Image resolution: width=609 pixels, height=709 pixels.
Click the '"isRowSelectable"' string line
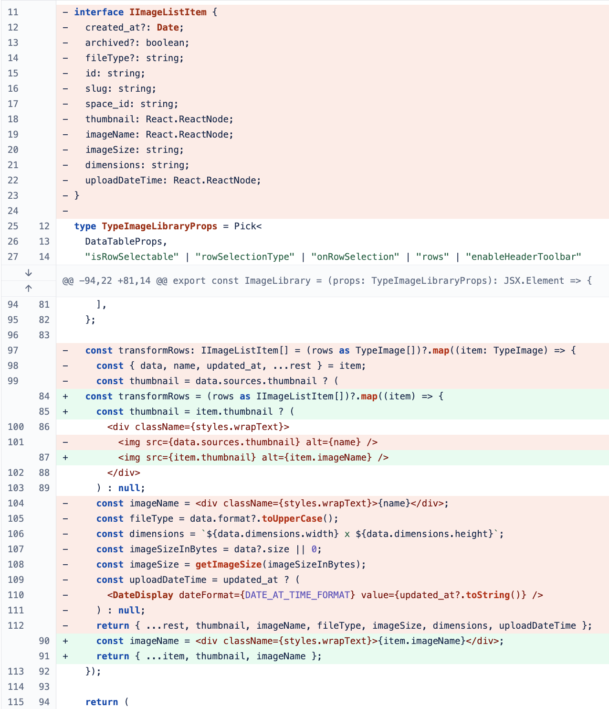click(333, 257)
